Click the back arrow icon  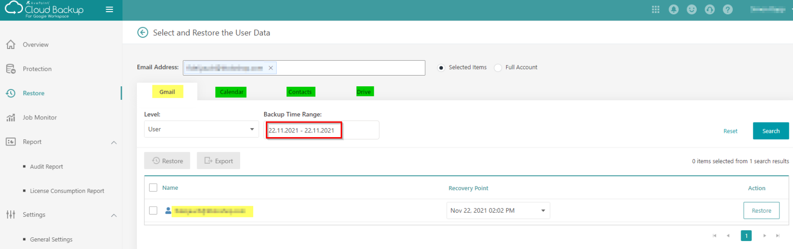[x=143, y=33]
